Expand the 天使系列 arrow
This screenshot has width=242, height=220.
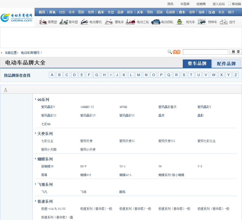click(36, 133)
